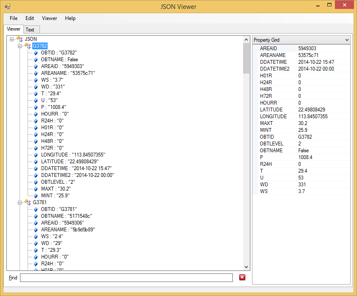Screen dimensions: 357x296
Task: Collapse the G3782 tree node
Action: 20,46
